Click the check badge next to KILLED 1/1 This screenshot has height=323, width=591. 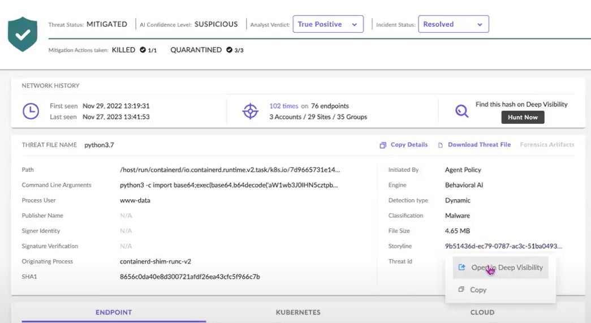pyautogui.click(x=143, y=50)
